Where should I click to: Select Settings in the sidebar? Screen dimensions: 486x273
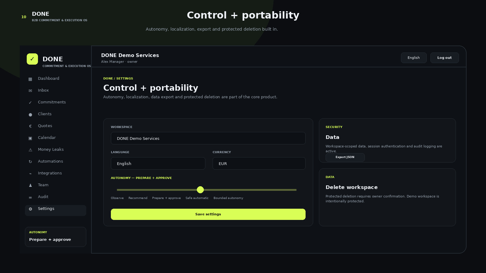tap(56, 210)
